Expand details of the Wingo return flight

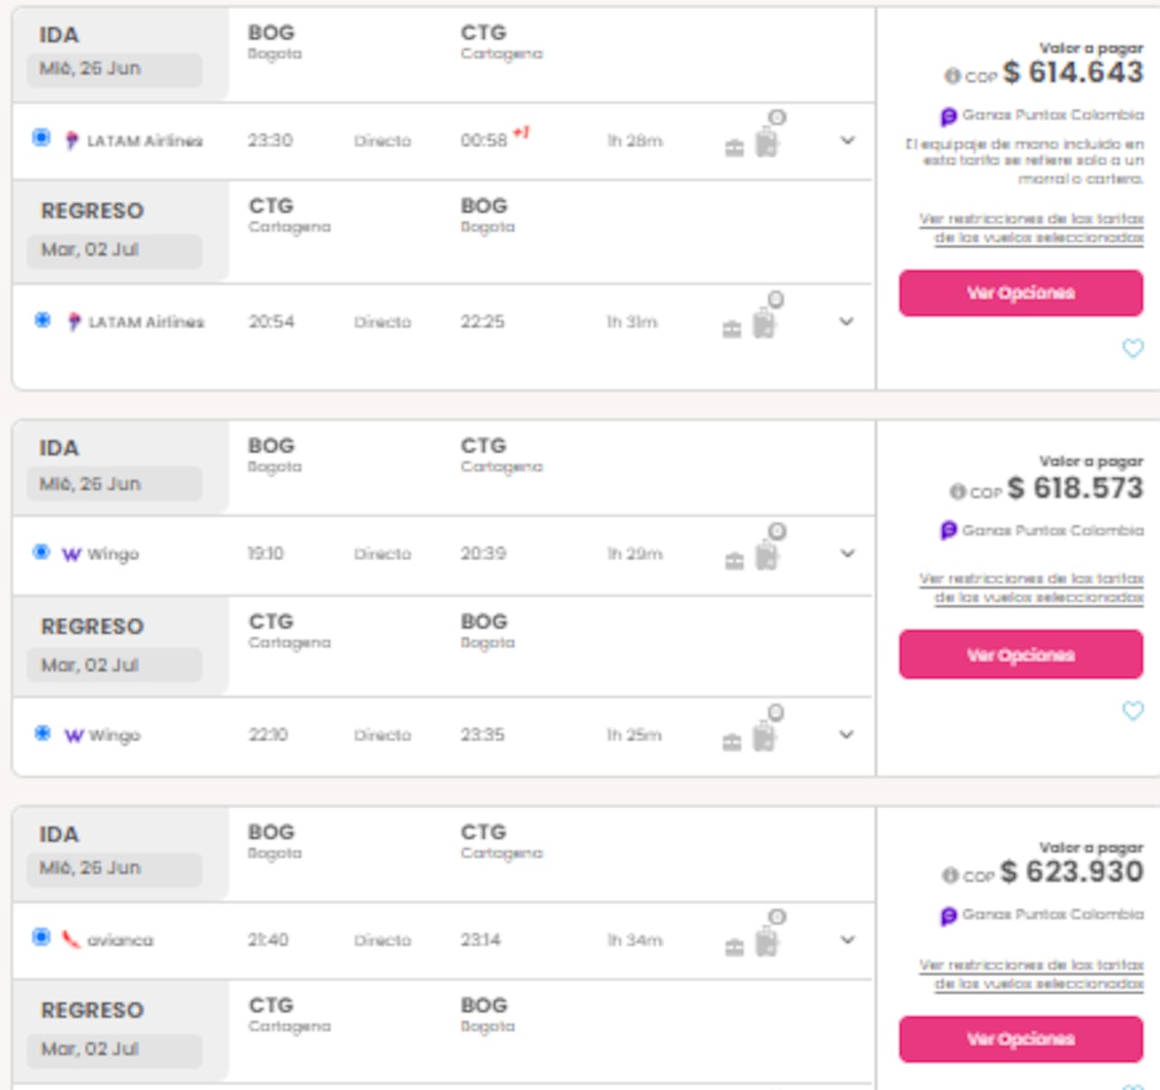(x=846, y=734)
